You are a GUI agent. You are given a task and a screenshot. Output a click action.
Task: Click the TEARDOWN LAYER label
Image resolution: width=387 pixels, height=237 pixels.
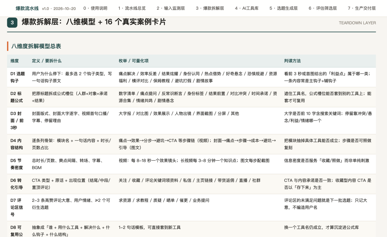coord(357,23)
